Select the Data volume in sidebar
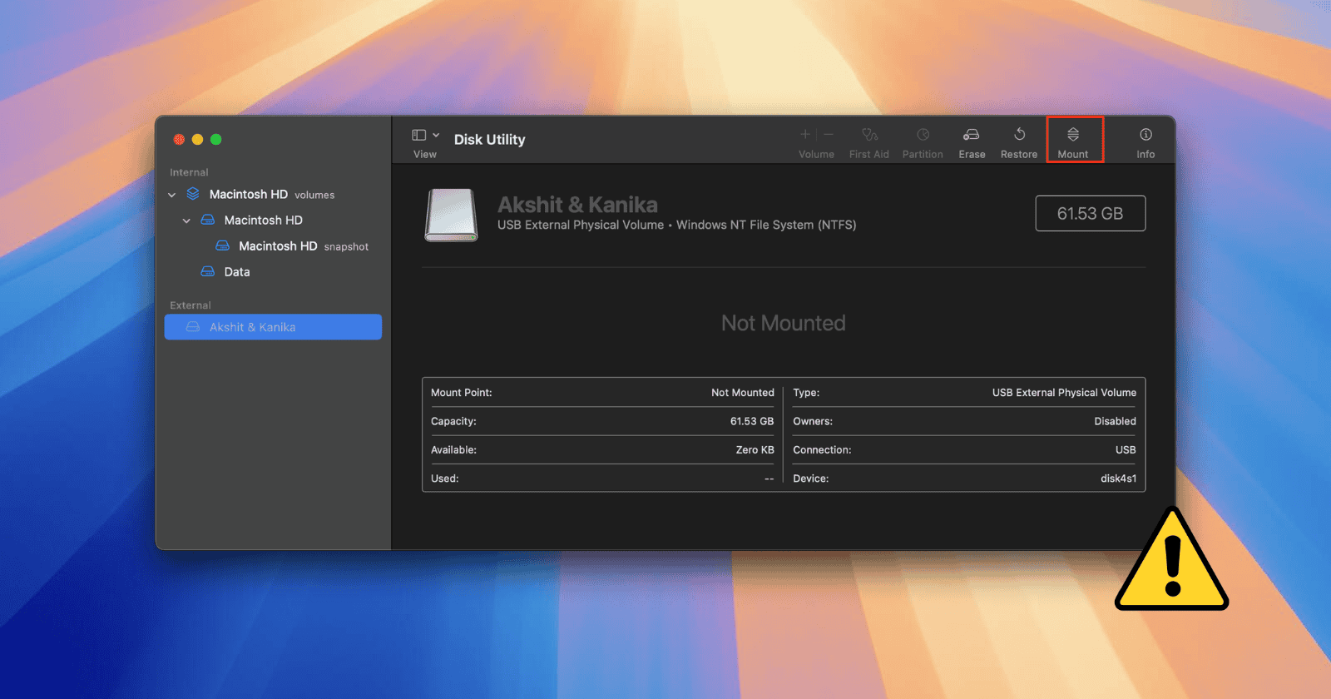The width and height of the screenshot is (1331, 699). pos(236,272)
